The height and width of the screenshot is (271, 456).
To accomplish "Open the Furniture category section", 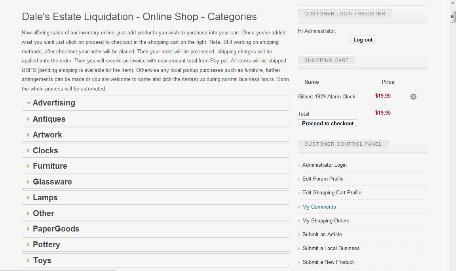I will click(x=50, y=166).
